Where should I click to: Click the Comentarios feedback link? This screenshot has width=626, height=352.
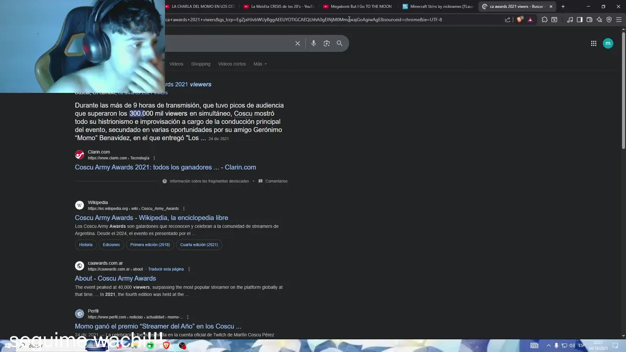tap(273, 181)
